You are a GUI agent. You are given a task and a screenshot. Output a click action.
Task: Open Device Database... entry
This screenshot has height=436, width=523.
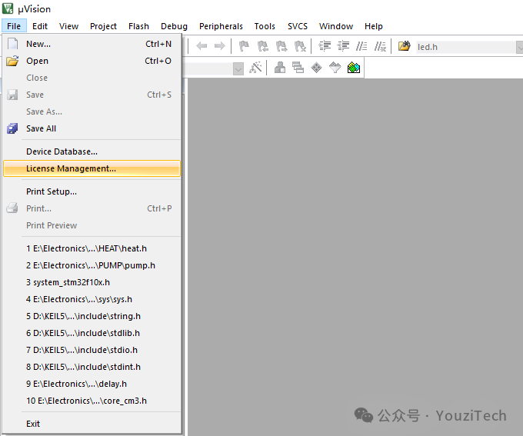pos(92,151)
